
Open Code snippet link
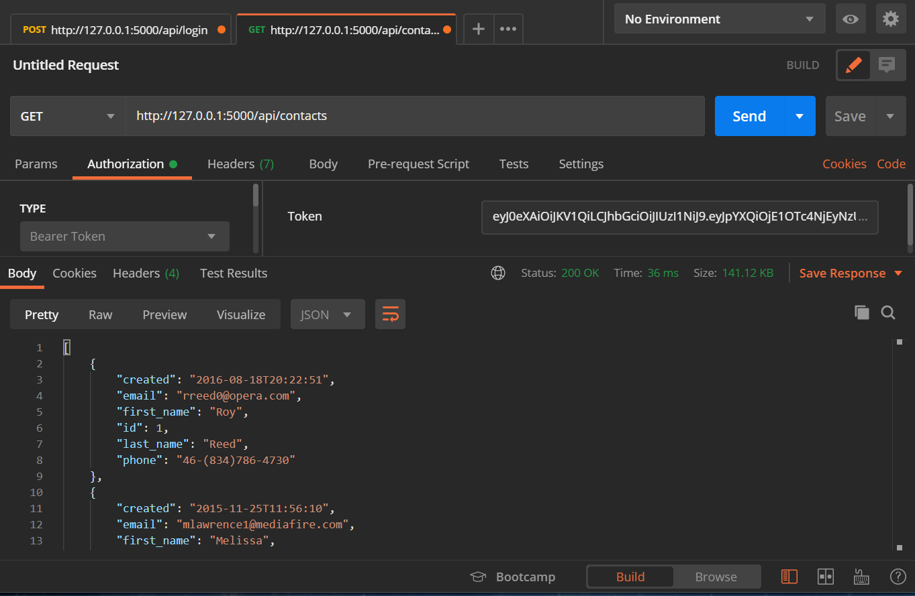pyautogui.click(x=891, y=164)
